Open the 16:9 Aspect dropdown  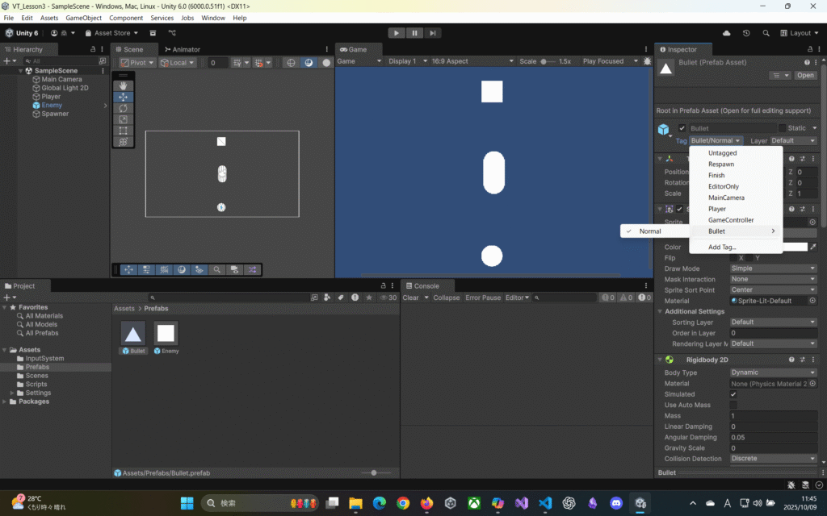pos(474,61)
